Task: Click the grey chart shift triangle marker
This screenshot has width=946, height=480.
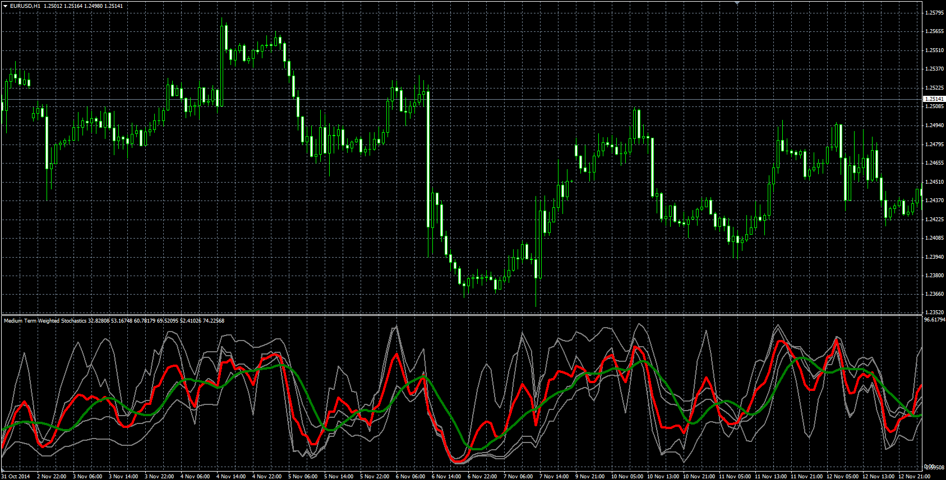Action: point(737,3)
